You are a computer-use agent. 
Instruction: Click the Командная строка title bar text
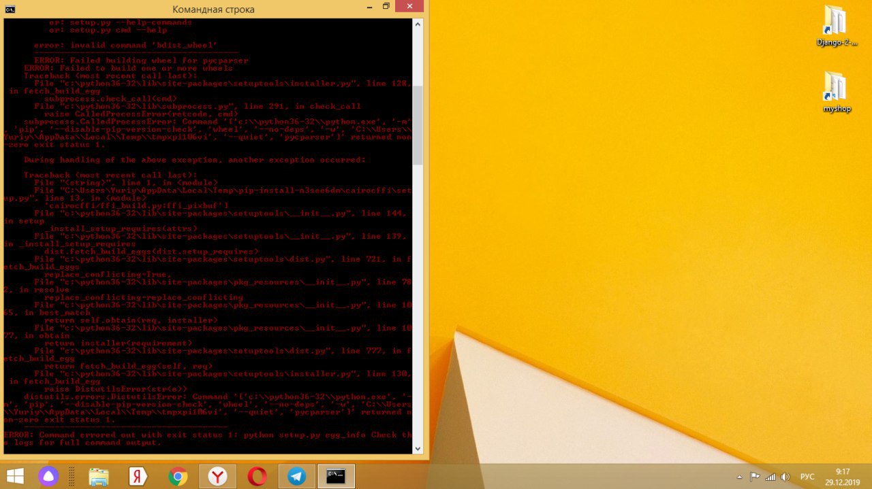pyautogui.click(x=213, y=10)
